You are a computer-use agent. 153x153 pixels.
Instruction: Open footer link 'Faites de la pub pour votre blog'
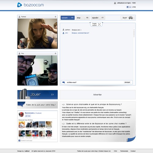pyautogui.click(x=94, y=151)
